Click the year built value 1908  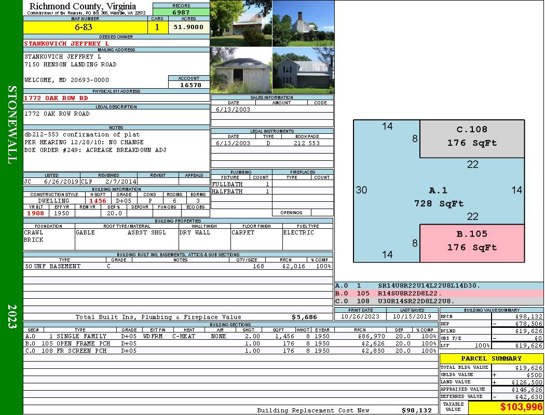(36, 213)
